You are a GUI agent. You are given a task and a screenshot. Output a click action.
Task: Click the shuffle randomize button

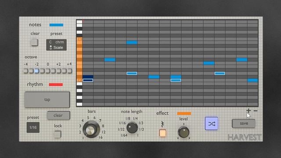pyautogui.click(x=211, y=124)
